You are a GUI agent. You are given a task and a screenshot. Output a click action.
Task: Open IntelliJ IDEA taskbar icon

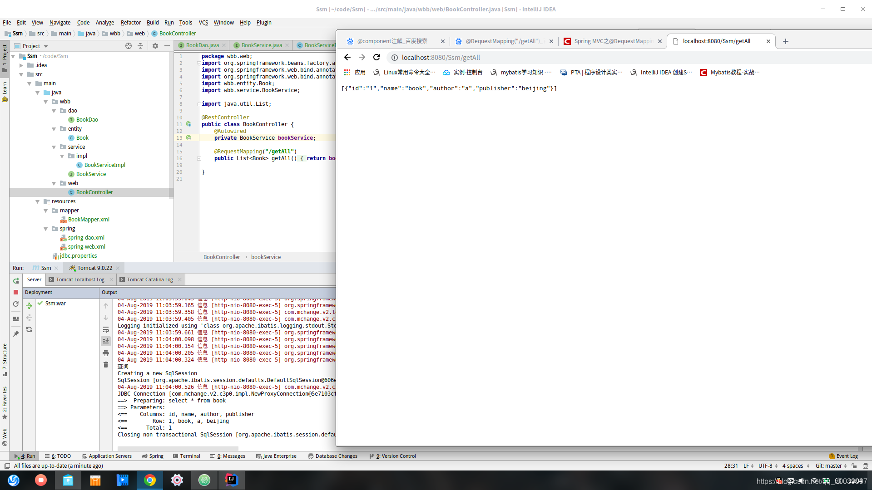click(x=232, y=480)
